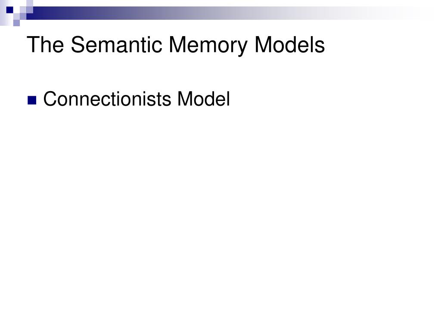Select the 'Connectionists Model' bullet text

click(x=137, y=99)
